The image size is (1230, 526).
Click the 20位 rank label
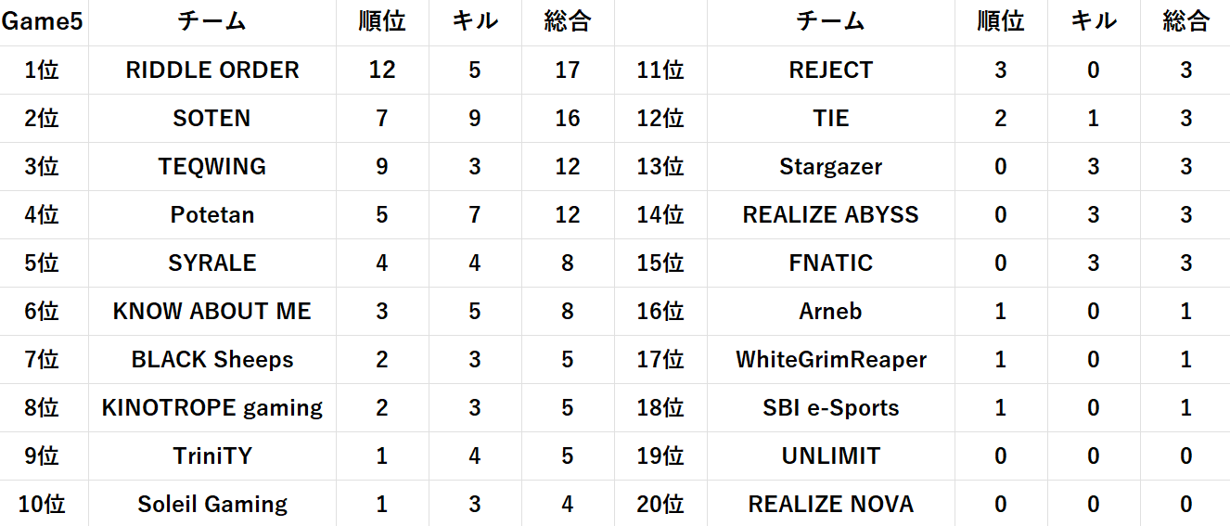[660, 505]
